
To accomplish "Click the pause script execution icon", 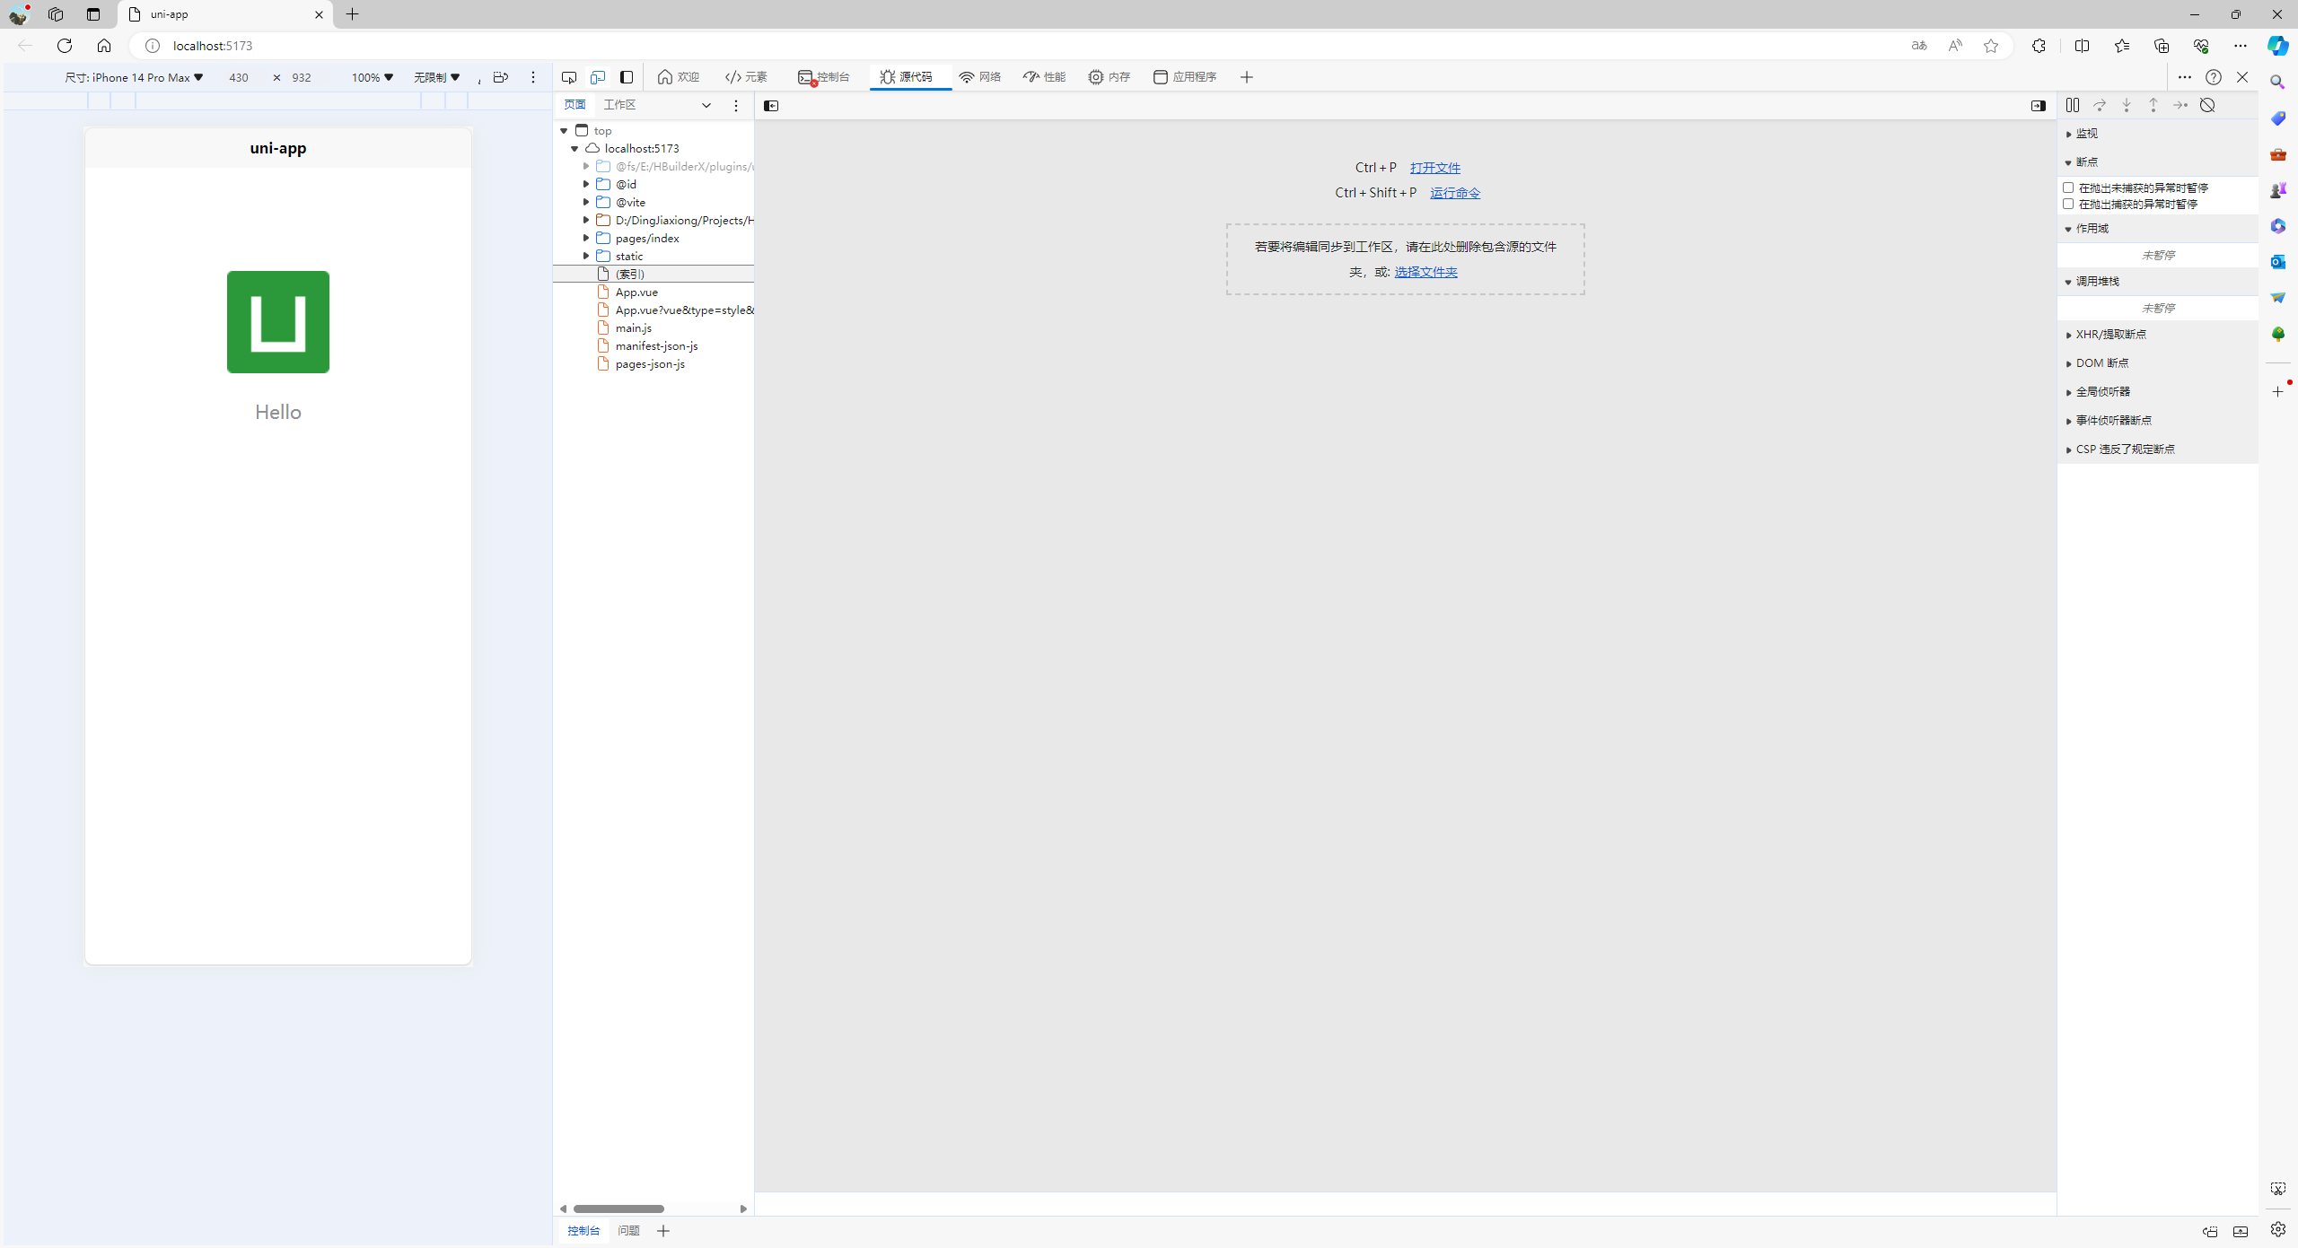I will tap(2073, 105).
